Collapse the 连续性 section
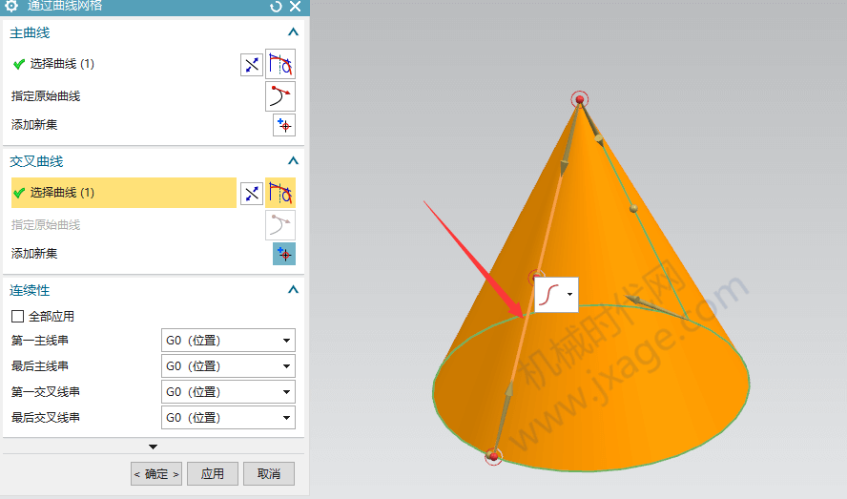This screenshot has width=847, height=499. point(293,290)
